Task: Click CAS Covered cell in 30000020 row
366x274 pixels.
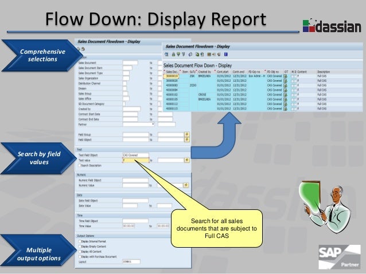Action: [274, 81]
